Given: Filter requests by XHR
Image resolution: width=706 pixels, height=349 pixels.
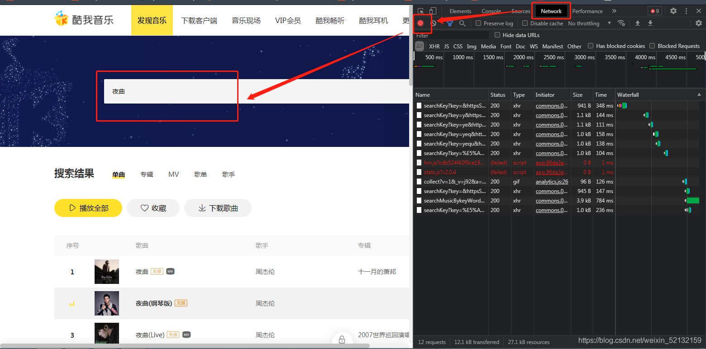Looking at the screenshot, I should click(434, 46).
